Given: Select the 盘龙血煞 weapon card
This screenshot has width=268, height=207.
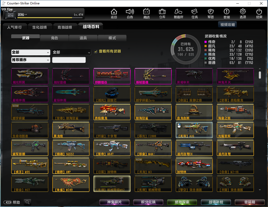Looking at the screenshot, I should [194, 112].
